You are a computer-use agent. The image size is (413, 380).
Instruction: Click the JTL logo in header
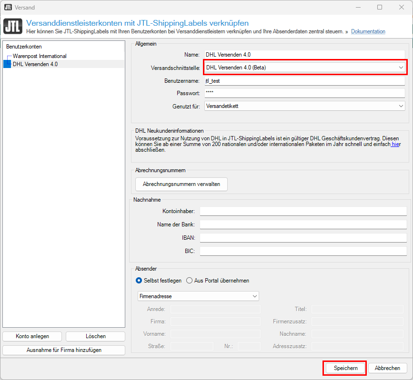(13, 27)
